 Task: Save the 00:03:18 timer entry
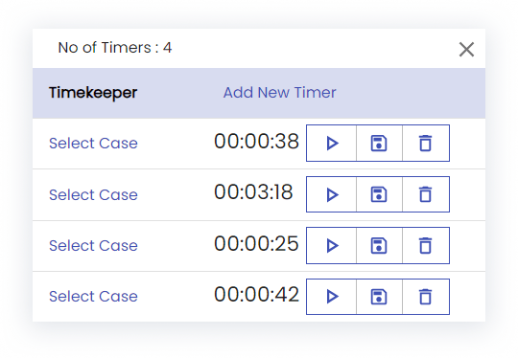point(379,194)
